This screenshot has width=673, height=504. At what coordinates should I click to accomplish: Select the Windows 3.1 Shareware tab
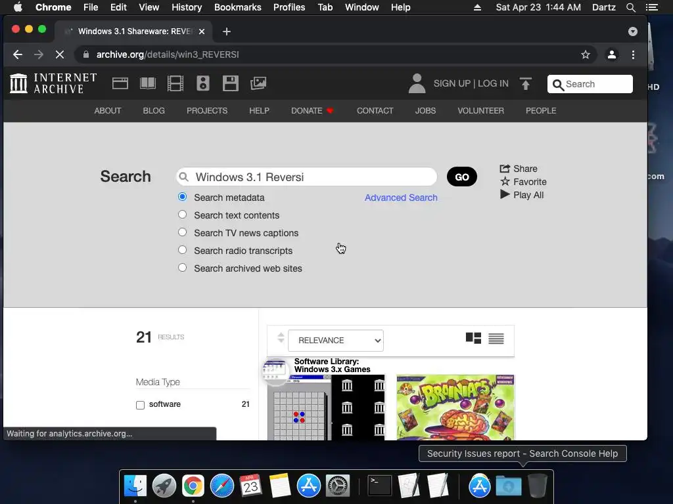click(133, 31)
